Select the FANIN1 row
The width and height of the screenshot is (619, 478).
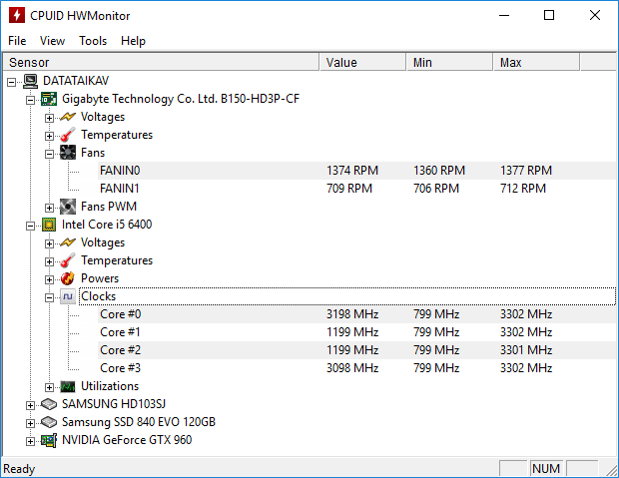pos(356,189)
